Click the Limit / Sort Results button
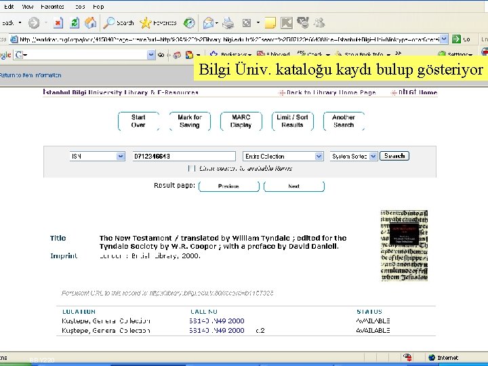488x366 pixels. [x=292, y=121]
